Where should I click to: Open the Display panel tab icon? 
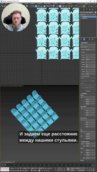(92, 10)
